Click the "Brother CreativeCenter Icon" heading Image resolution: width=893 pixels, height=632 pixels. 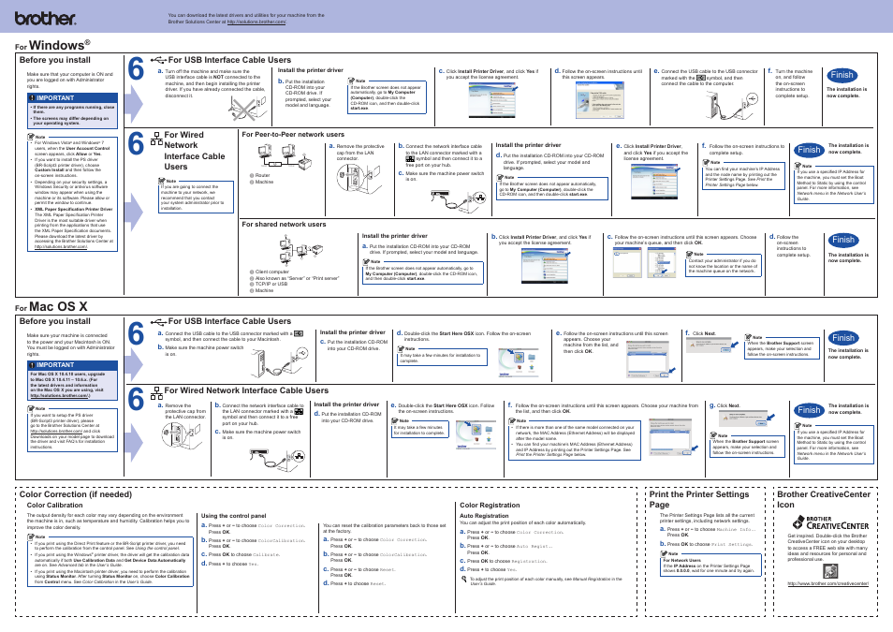click(x=824, y=499)
